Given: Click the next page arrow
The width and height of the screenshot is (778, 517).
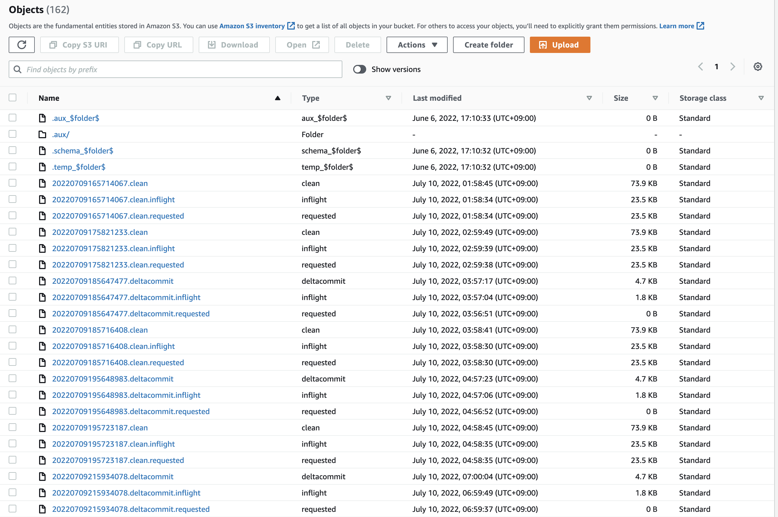Looking at the screenshot, I should coord(732,67).
